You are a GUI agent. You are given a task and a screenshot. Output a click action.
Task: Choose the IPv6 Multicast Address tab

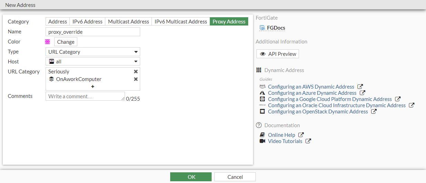pos(181,22)
